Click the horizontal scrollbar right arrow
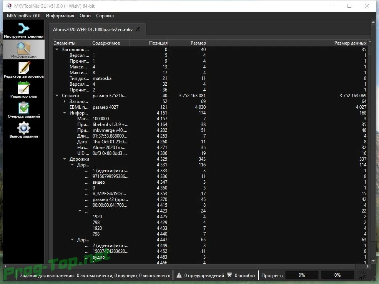 [367, 266]
